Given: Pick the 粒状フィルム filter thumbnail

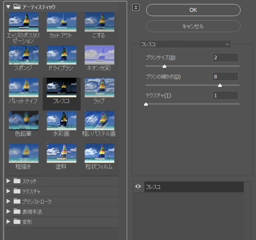Looking at the screenshot, I should 99,153.
